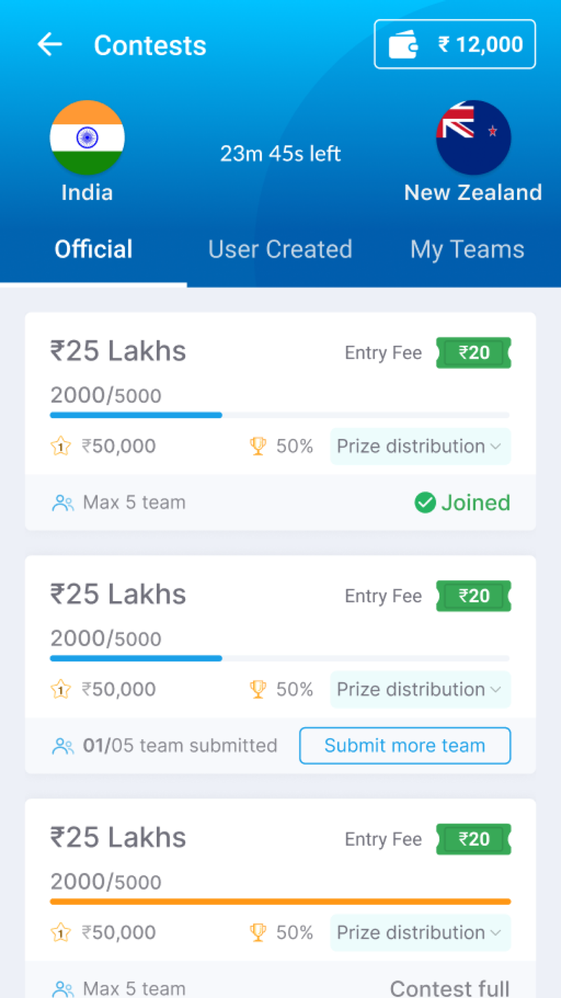Tap the green ₹20 entry fee ticket in first contest
Screen dimensions: 561x998
tap(473, 352)
